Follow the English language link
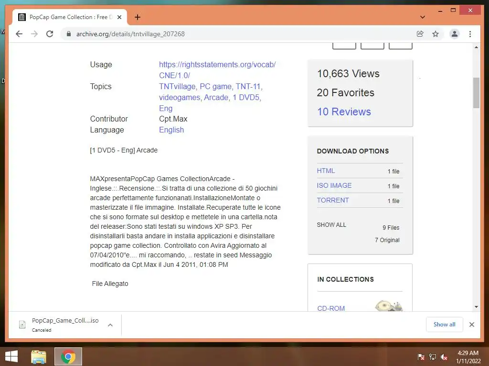Image resolution: width=489 pixels, height=366 pixels. click(171, 130)
